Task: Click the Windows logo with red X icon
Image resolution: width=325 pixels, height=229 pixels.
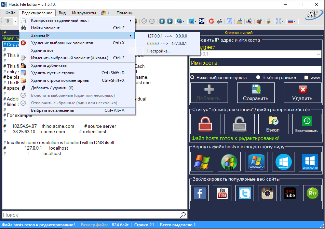Action: (191, 21)
